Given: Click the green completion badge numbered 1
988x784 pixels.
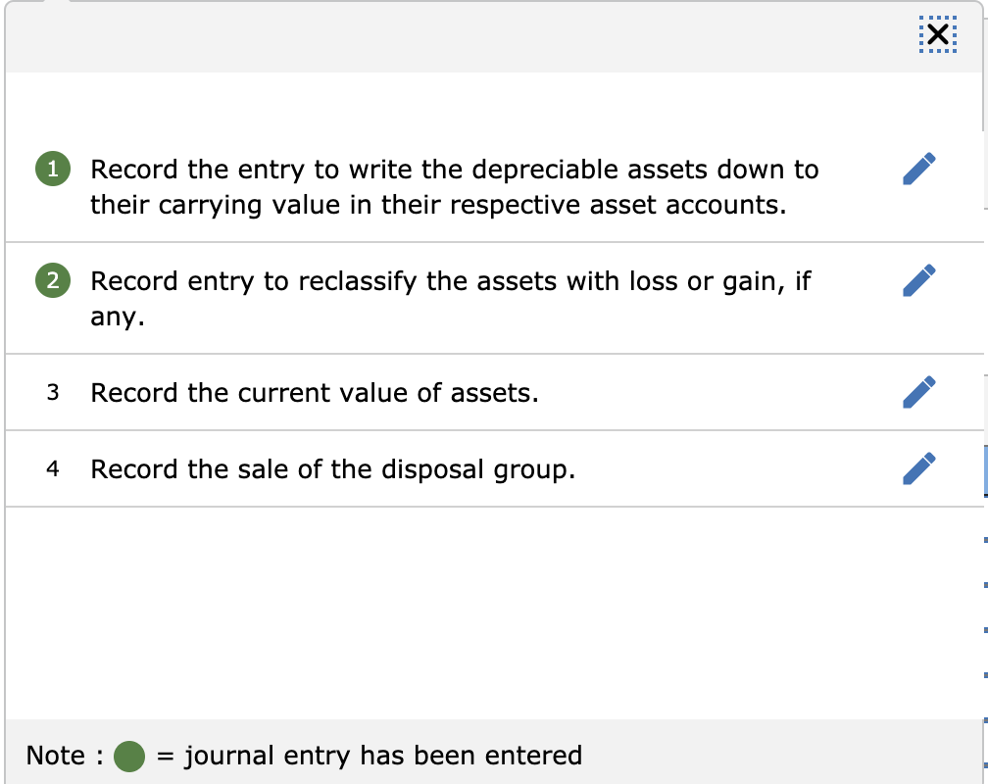Looking at the screenshot, I should 51,169.
